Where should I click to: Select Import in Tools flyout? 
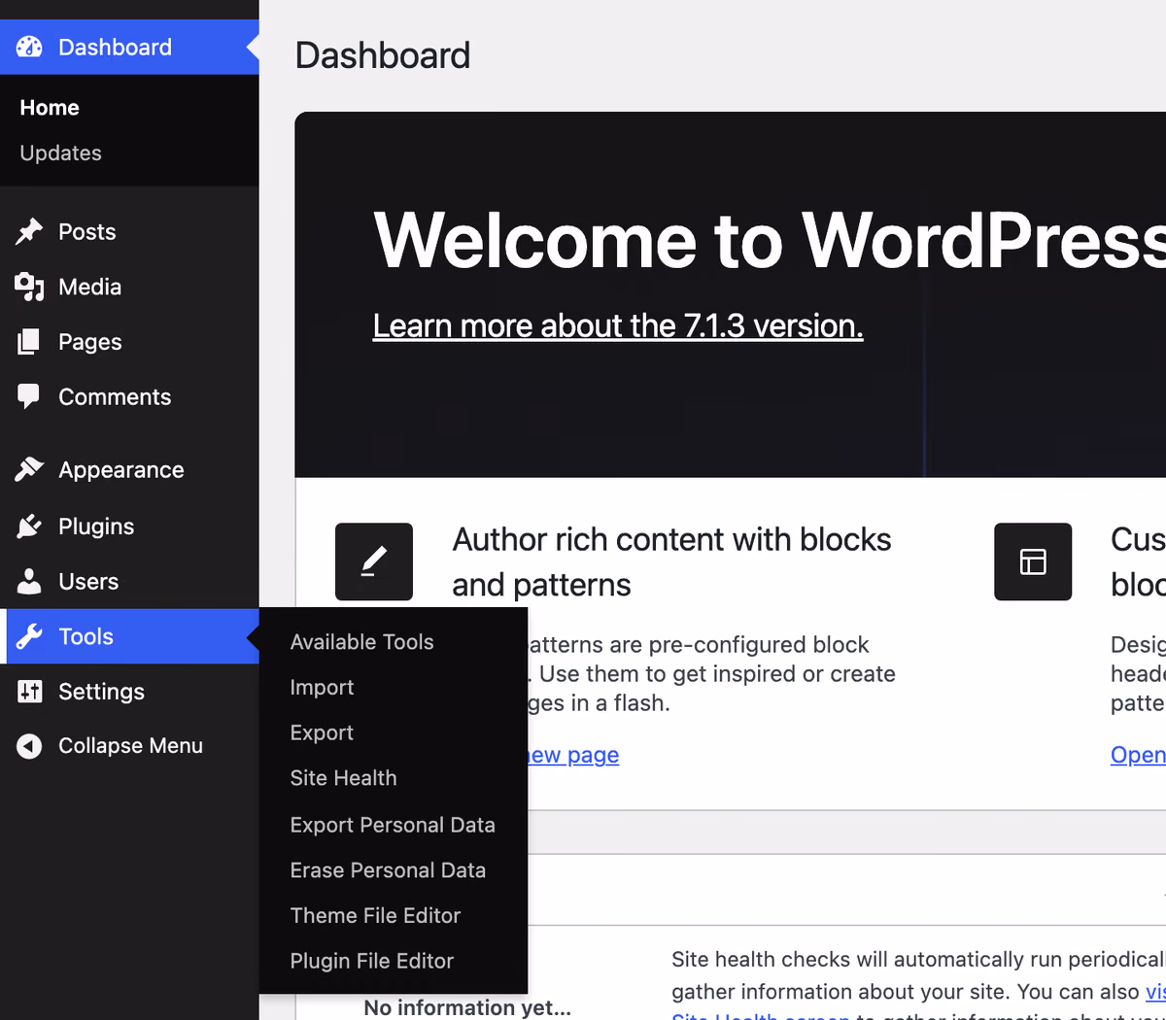pos(322,688)
